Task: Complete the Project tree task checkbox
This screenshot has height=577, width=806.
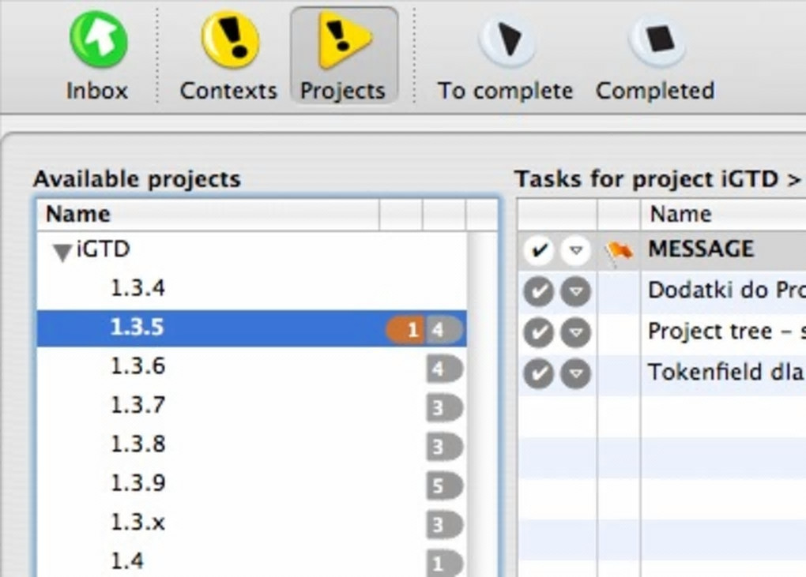Action: pos(538,332)
